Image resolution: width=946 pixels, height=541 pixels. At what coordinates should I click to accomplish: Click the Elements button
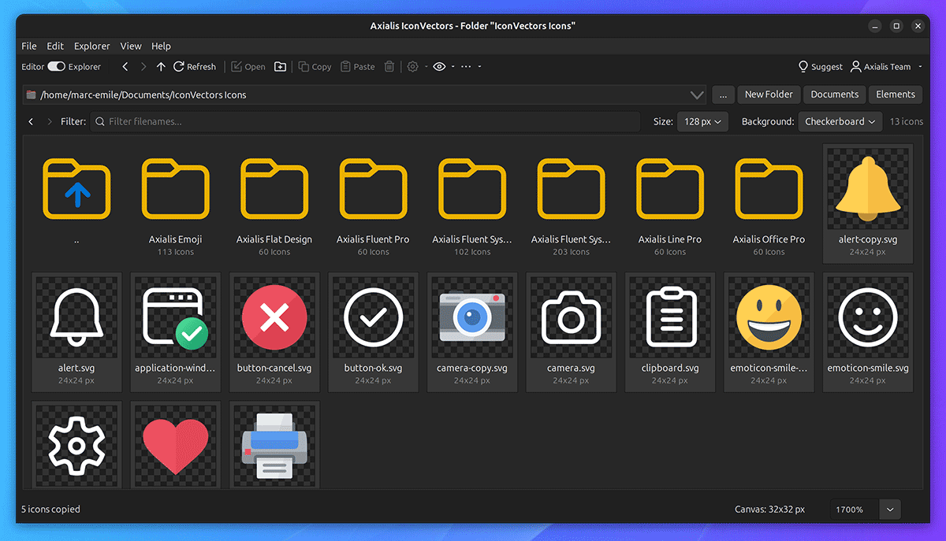[896, 94]
